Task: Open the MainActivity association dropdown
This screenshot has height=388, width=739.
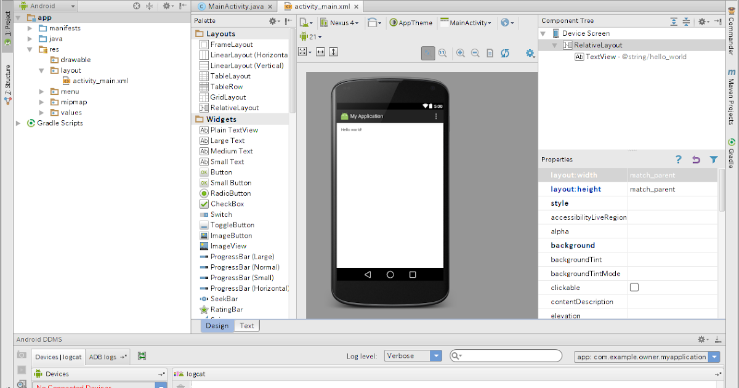Action: pyautogui.click(x=466, y=23)
